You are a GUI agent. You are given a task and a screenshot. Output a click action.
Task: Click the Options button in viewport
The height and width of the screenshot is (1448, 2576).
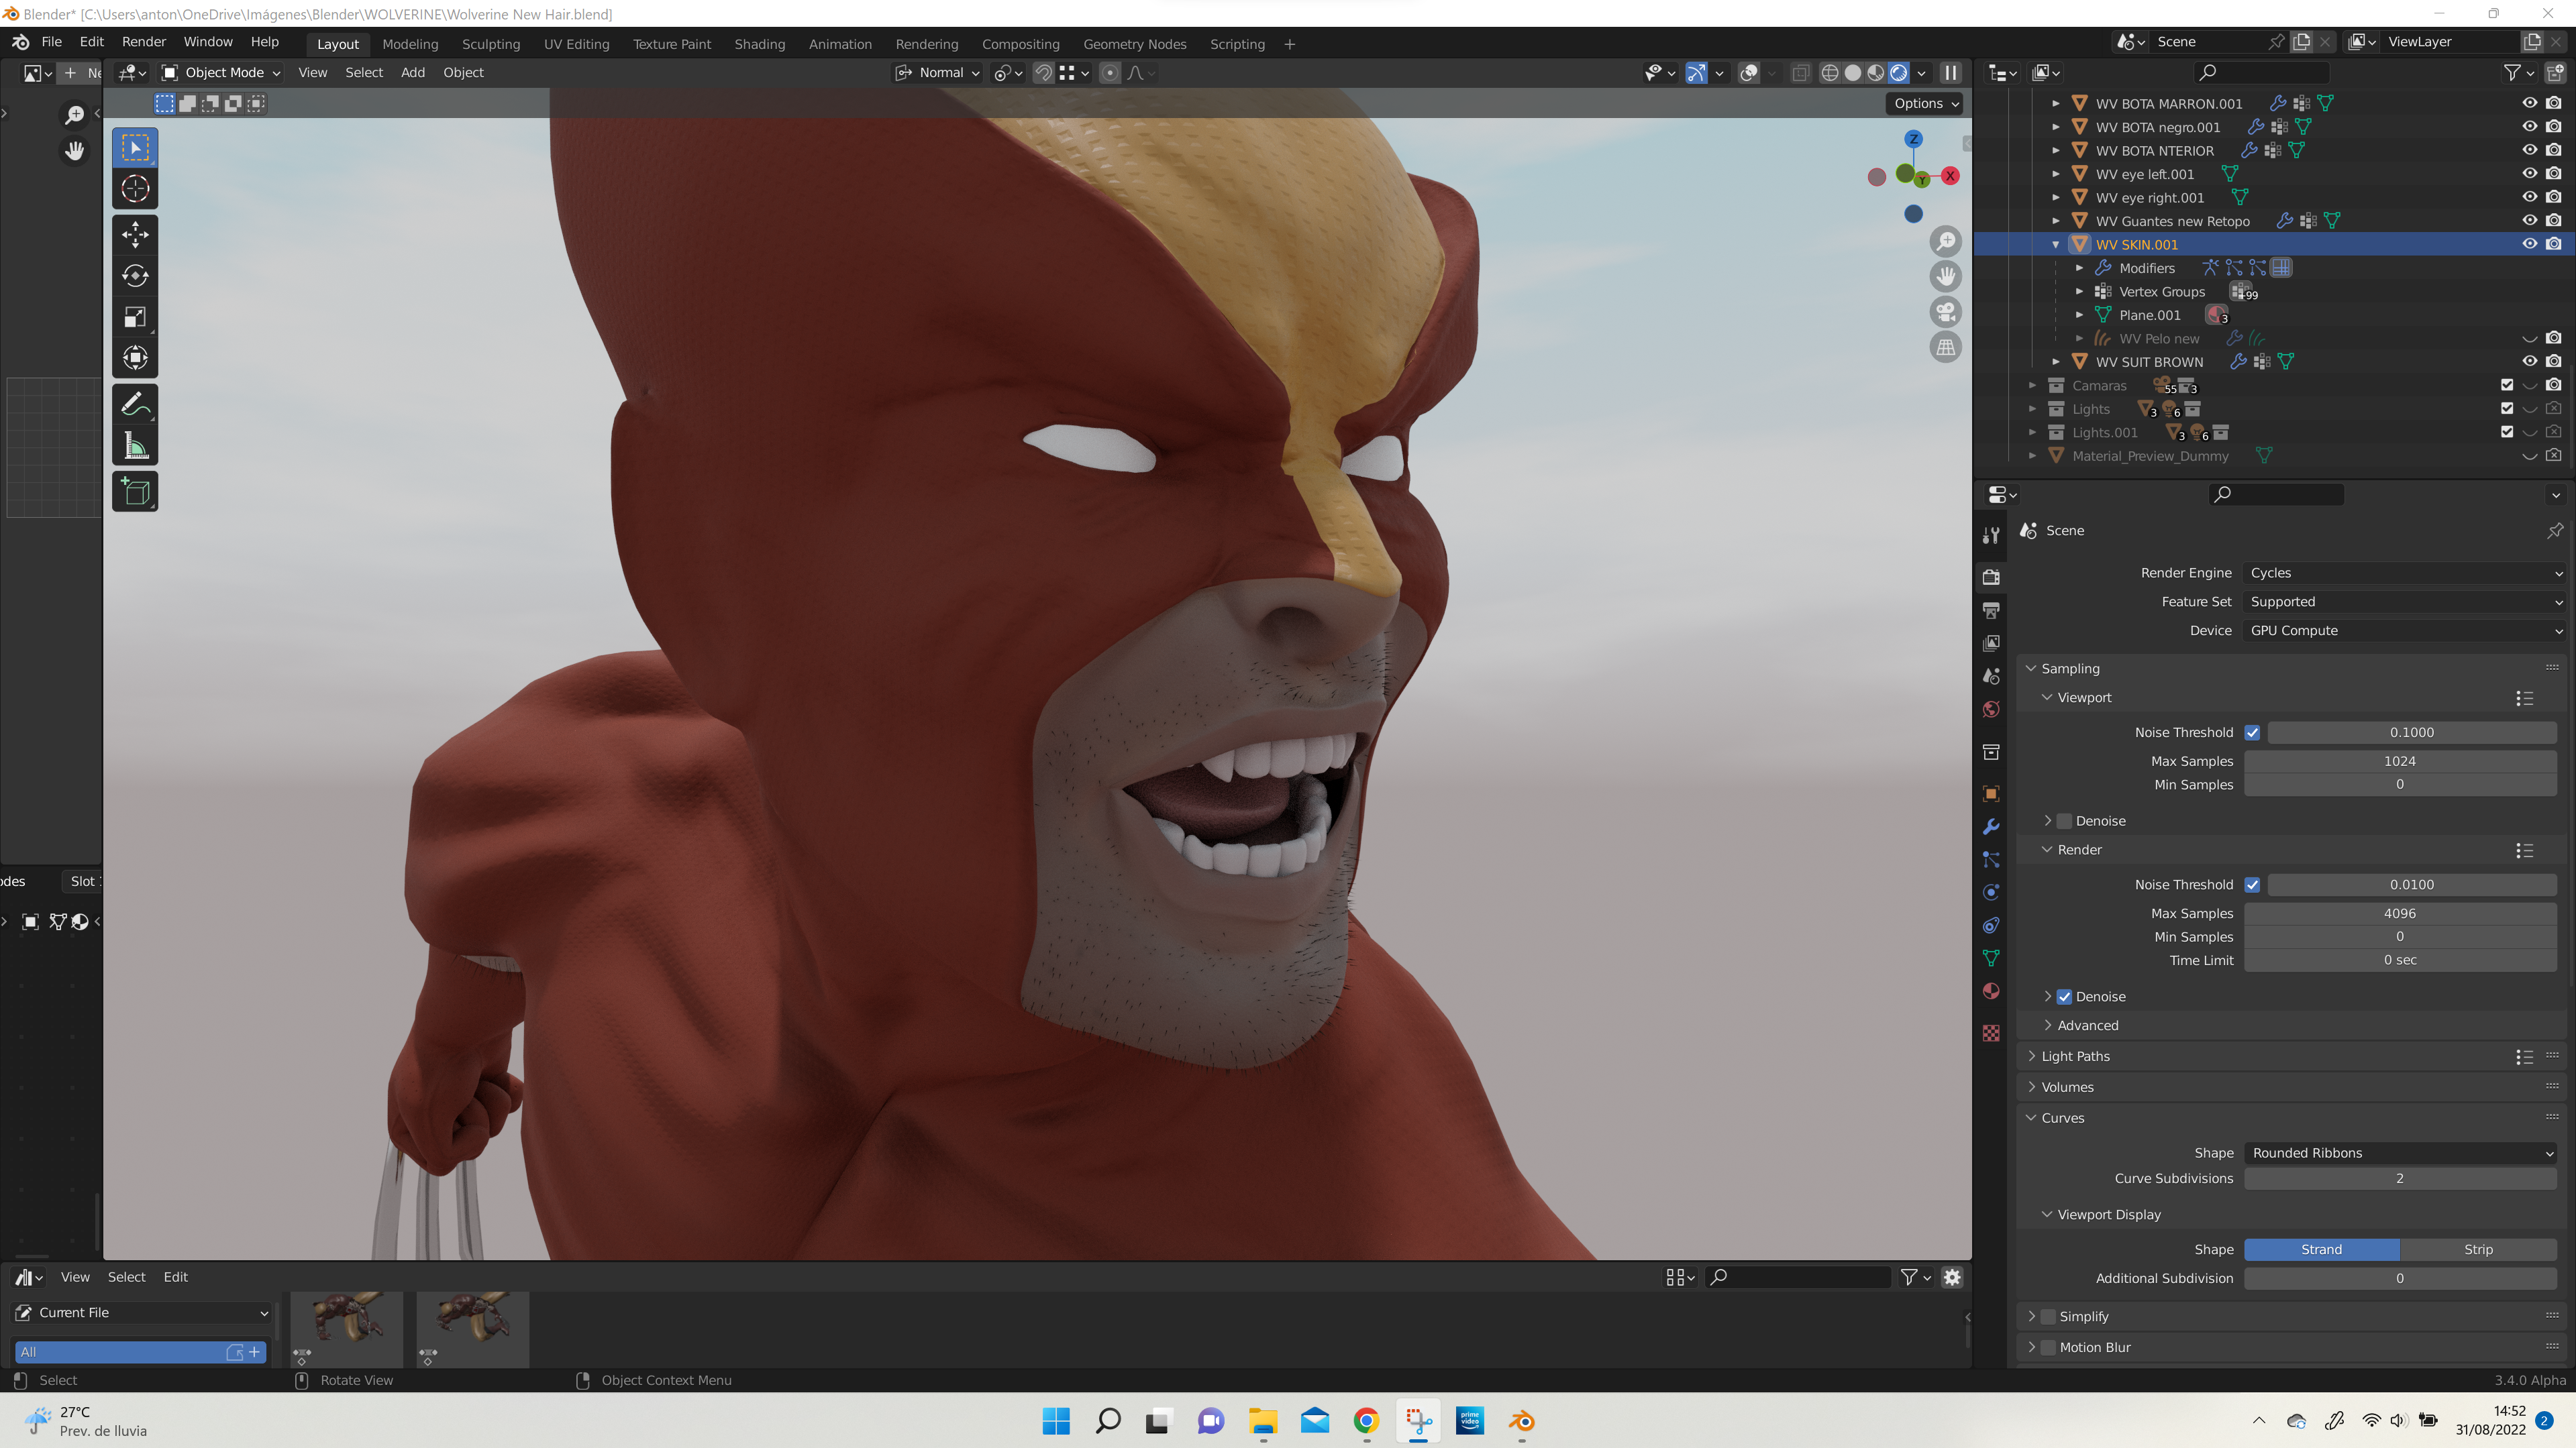point(1925,103)
